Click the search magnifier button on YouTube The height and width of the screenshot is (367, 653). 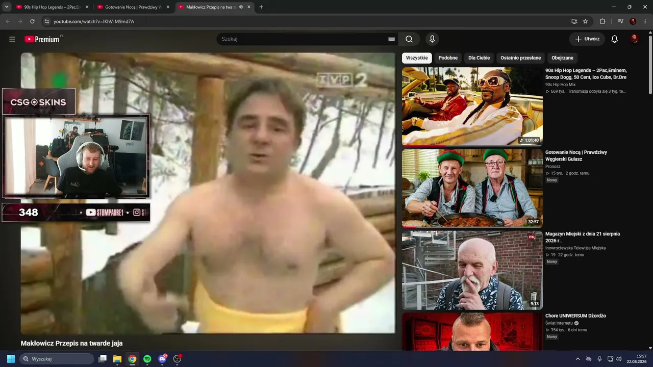(409, 39)
